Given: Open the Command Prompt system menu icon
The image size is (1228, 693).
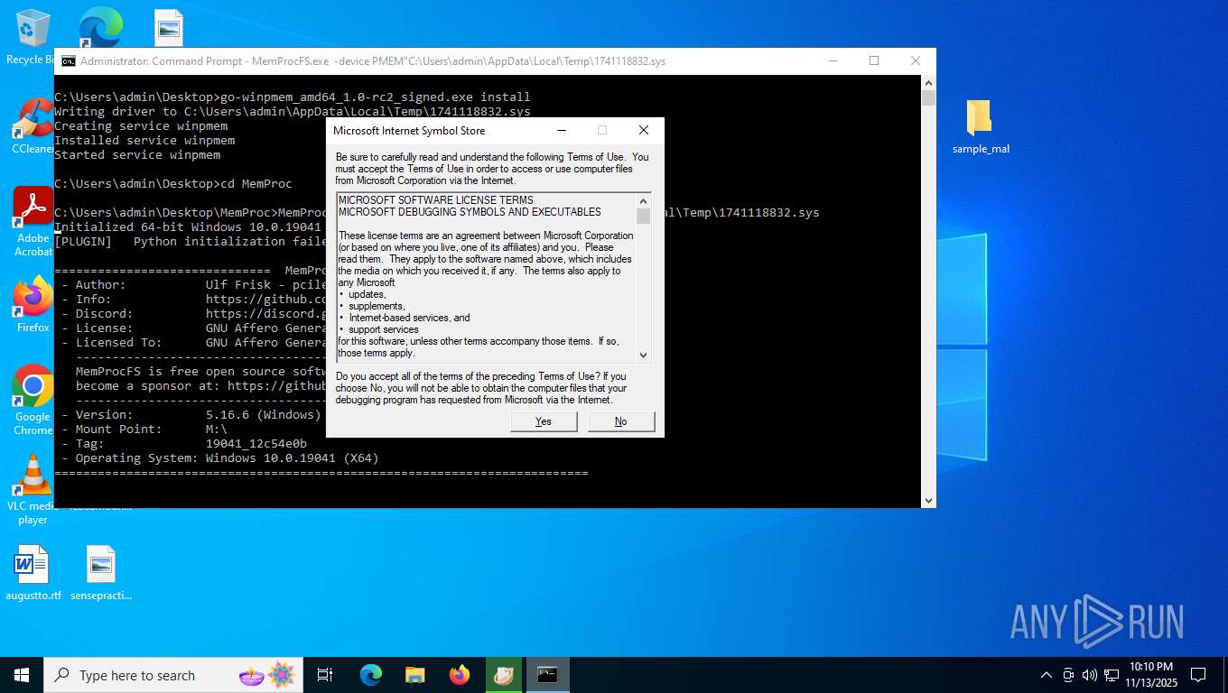Looking at the screenshot, I should (x=69, y=61).
